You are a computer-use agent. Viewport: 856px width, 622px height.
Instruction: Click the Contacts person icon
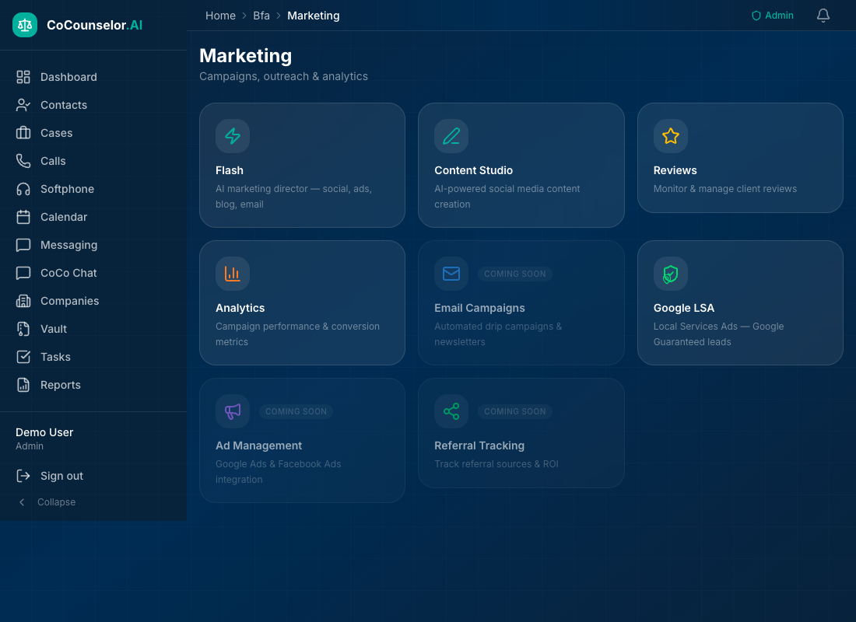23,105
